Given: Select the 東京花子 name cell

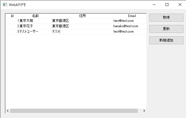Looking at the screenshot, I should pyautogui.click(x=35, y=26).
